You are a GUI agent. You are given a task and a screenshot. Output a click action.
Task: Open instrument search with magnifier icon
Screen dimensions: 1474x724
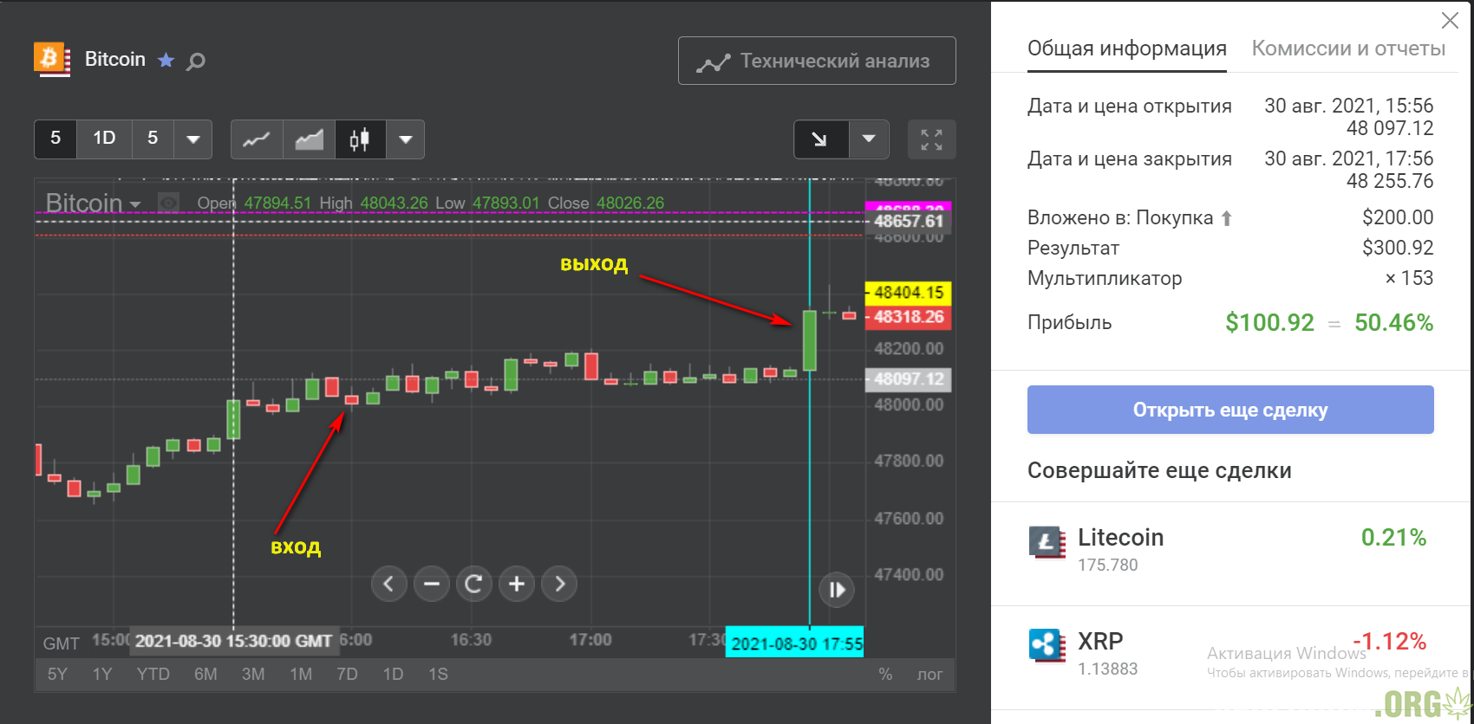(x=196, y=61)
